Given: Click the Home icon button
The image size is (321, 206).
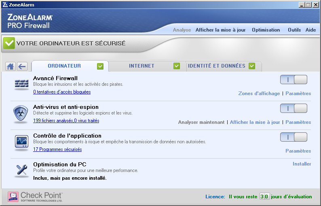Looking at the screenshot, I should click(11, 66).
